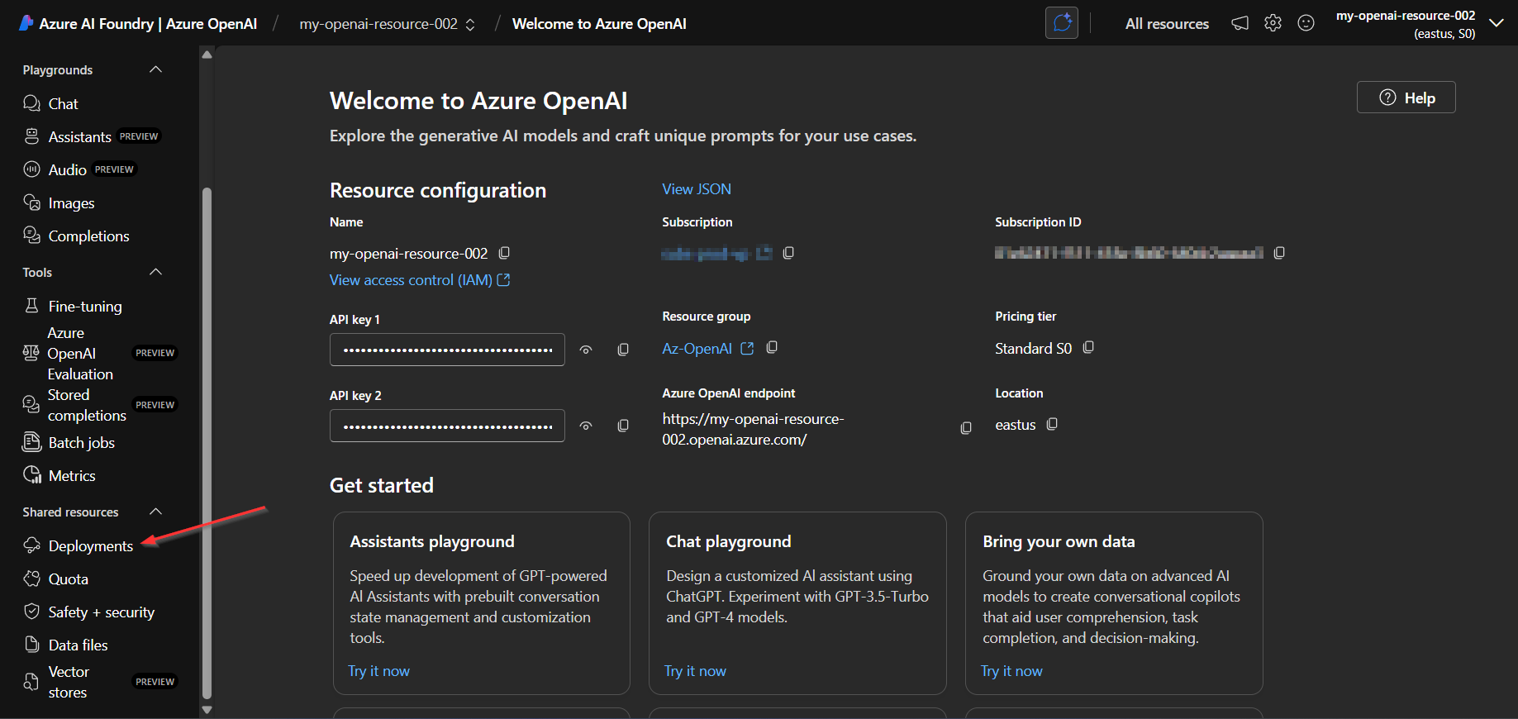Click the Batch jobs sidebar icon
This screenshot has height=719, width=1518.
click(x=31, y=442)
